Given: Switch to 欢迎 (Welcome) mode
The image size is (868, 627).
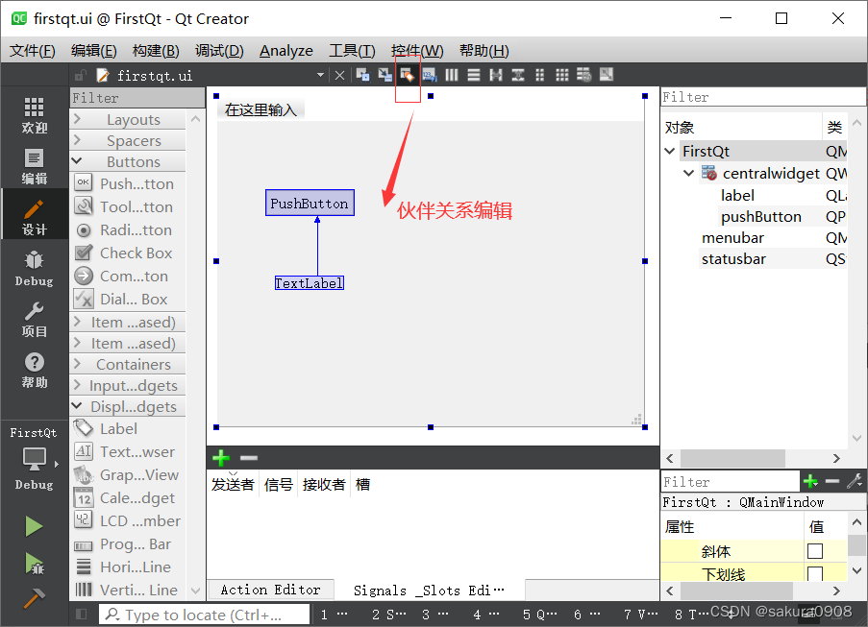Looking at the screenshot, I should (35, 115).
